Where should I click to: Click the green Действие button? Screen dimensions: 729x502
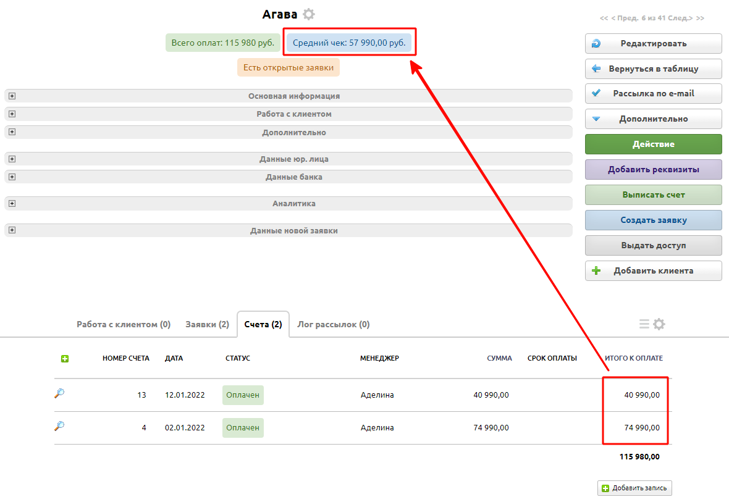point(653,144)
